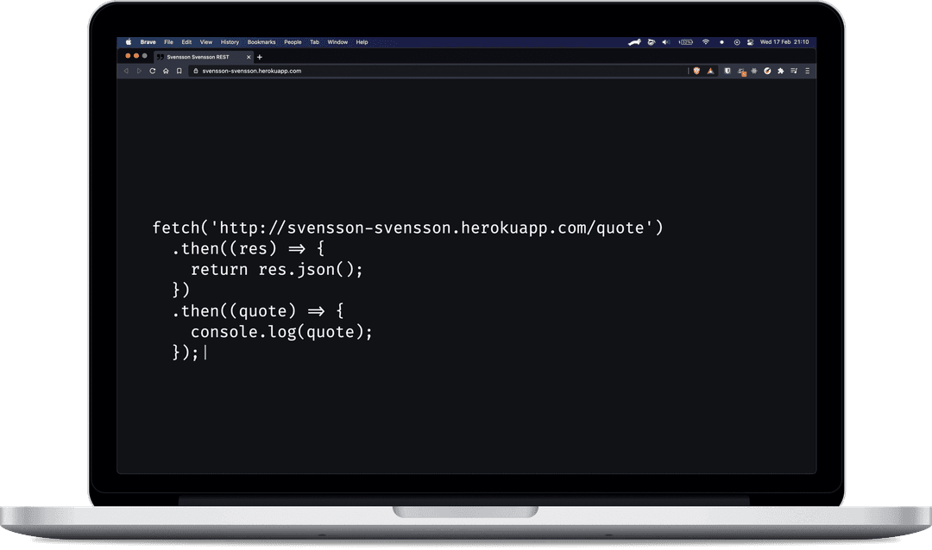
Task: Open the Brave application menu
Action: (x=148, y=42)
